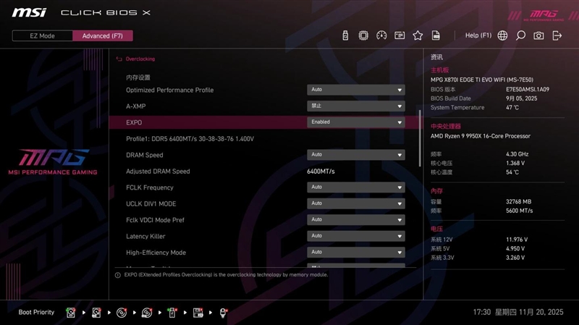Expand the Latency Killer dropdown

coord(356,236)
